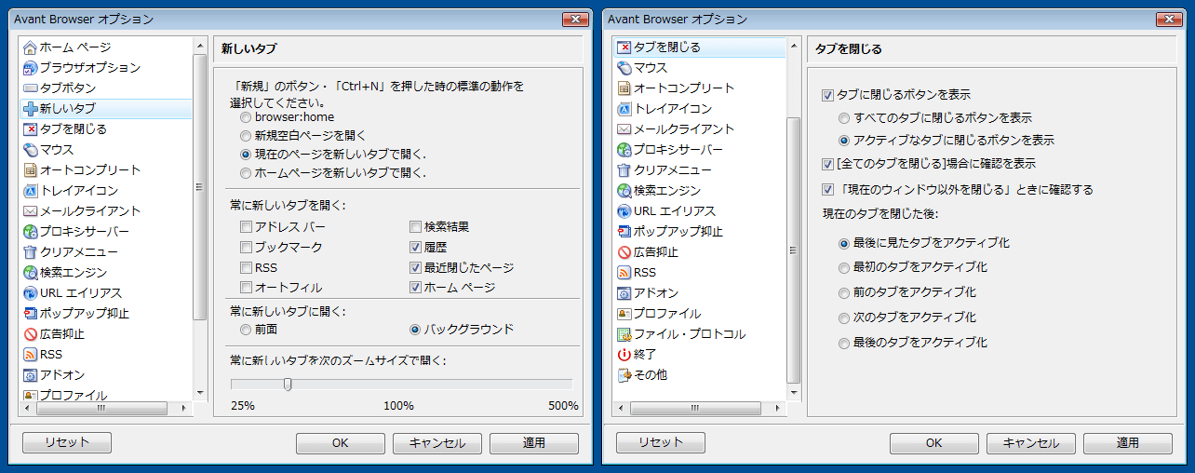Click the マウス icon in left window list
1195x473 pixels.
(30, 150)
